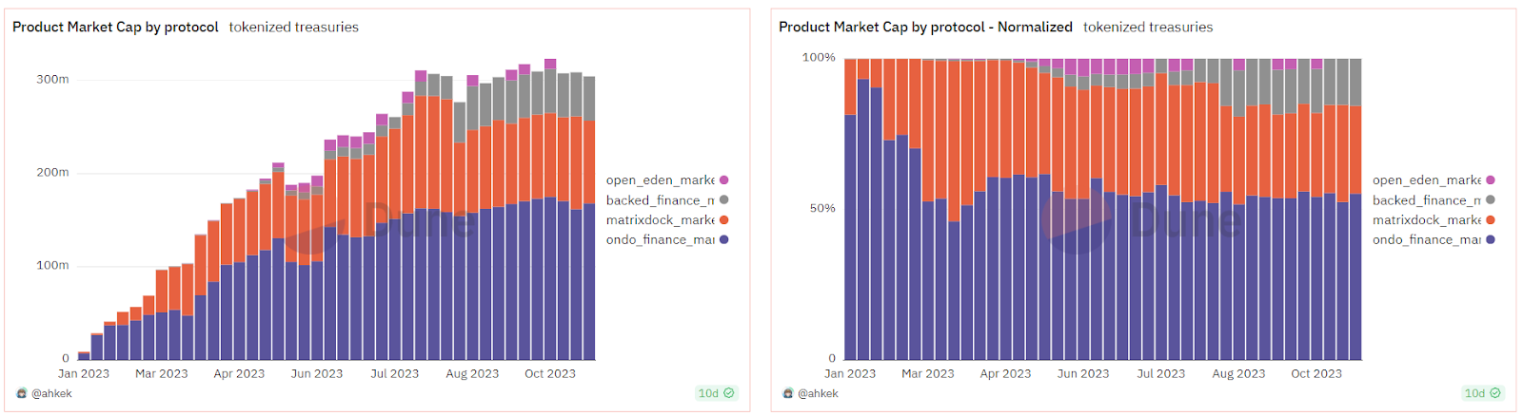Hide the ondo_finance series label in the left chart legend
Image resolution: width=1523 pixels, height=416 pixels.
[660, 239]
